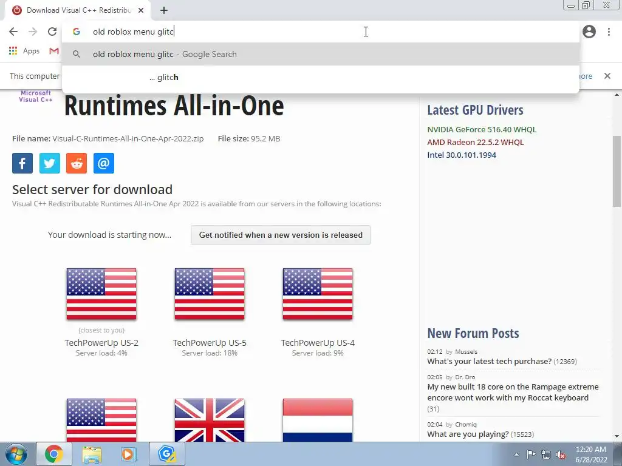Image resolution: width=622 pixels, height=466 pixels.
Task: Share the page on Reddit
Action: tap(77, 163)
